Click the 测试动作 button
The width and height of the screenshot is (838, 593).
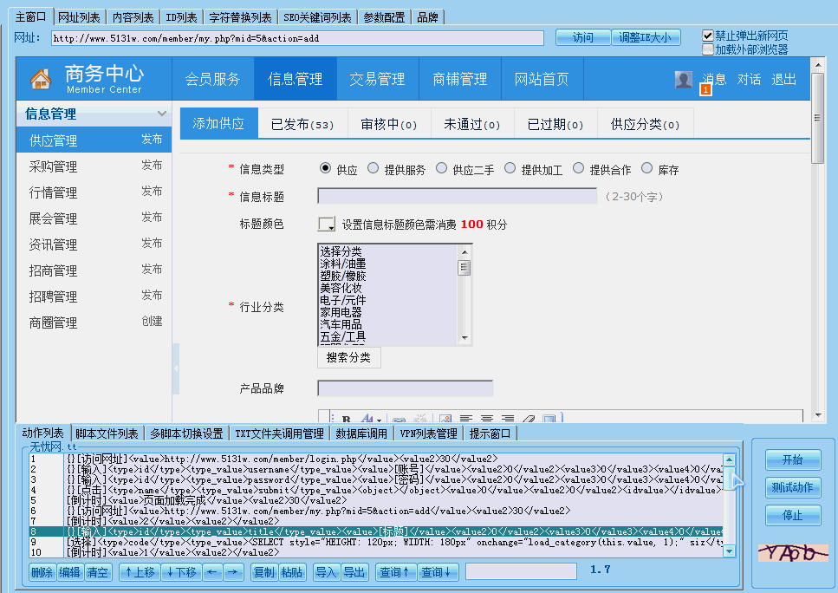coord(793,487)
